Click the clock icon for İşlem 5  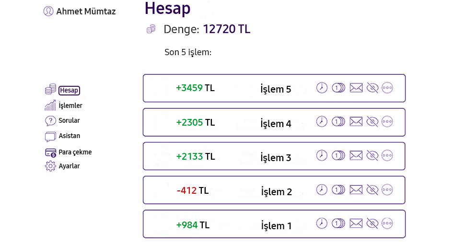[x=322, y=88]
